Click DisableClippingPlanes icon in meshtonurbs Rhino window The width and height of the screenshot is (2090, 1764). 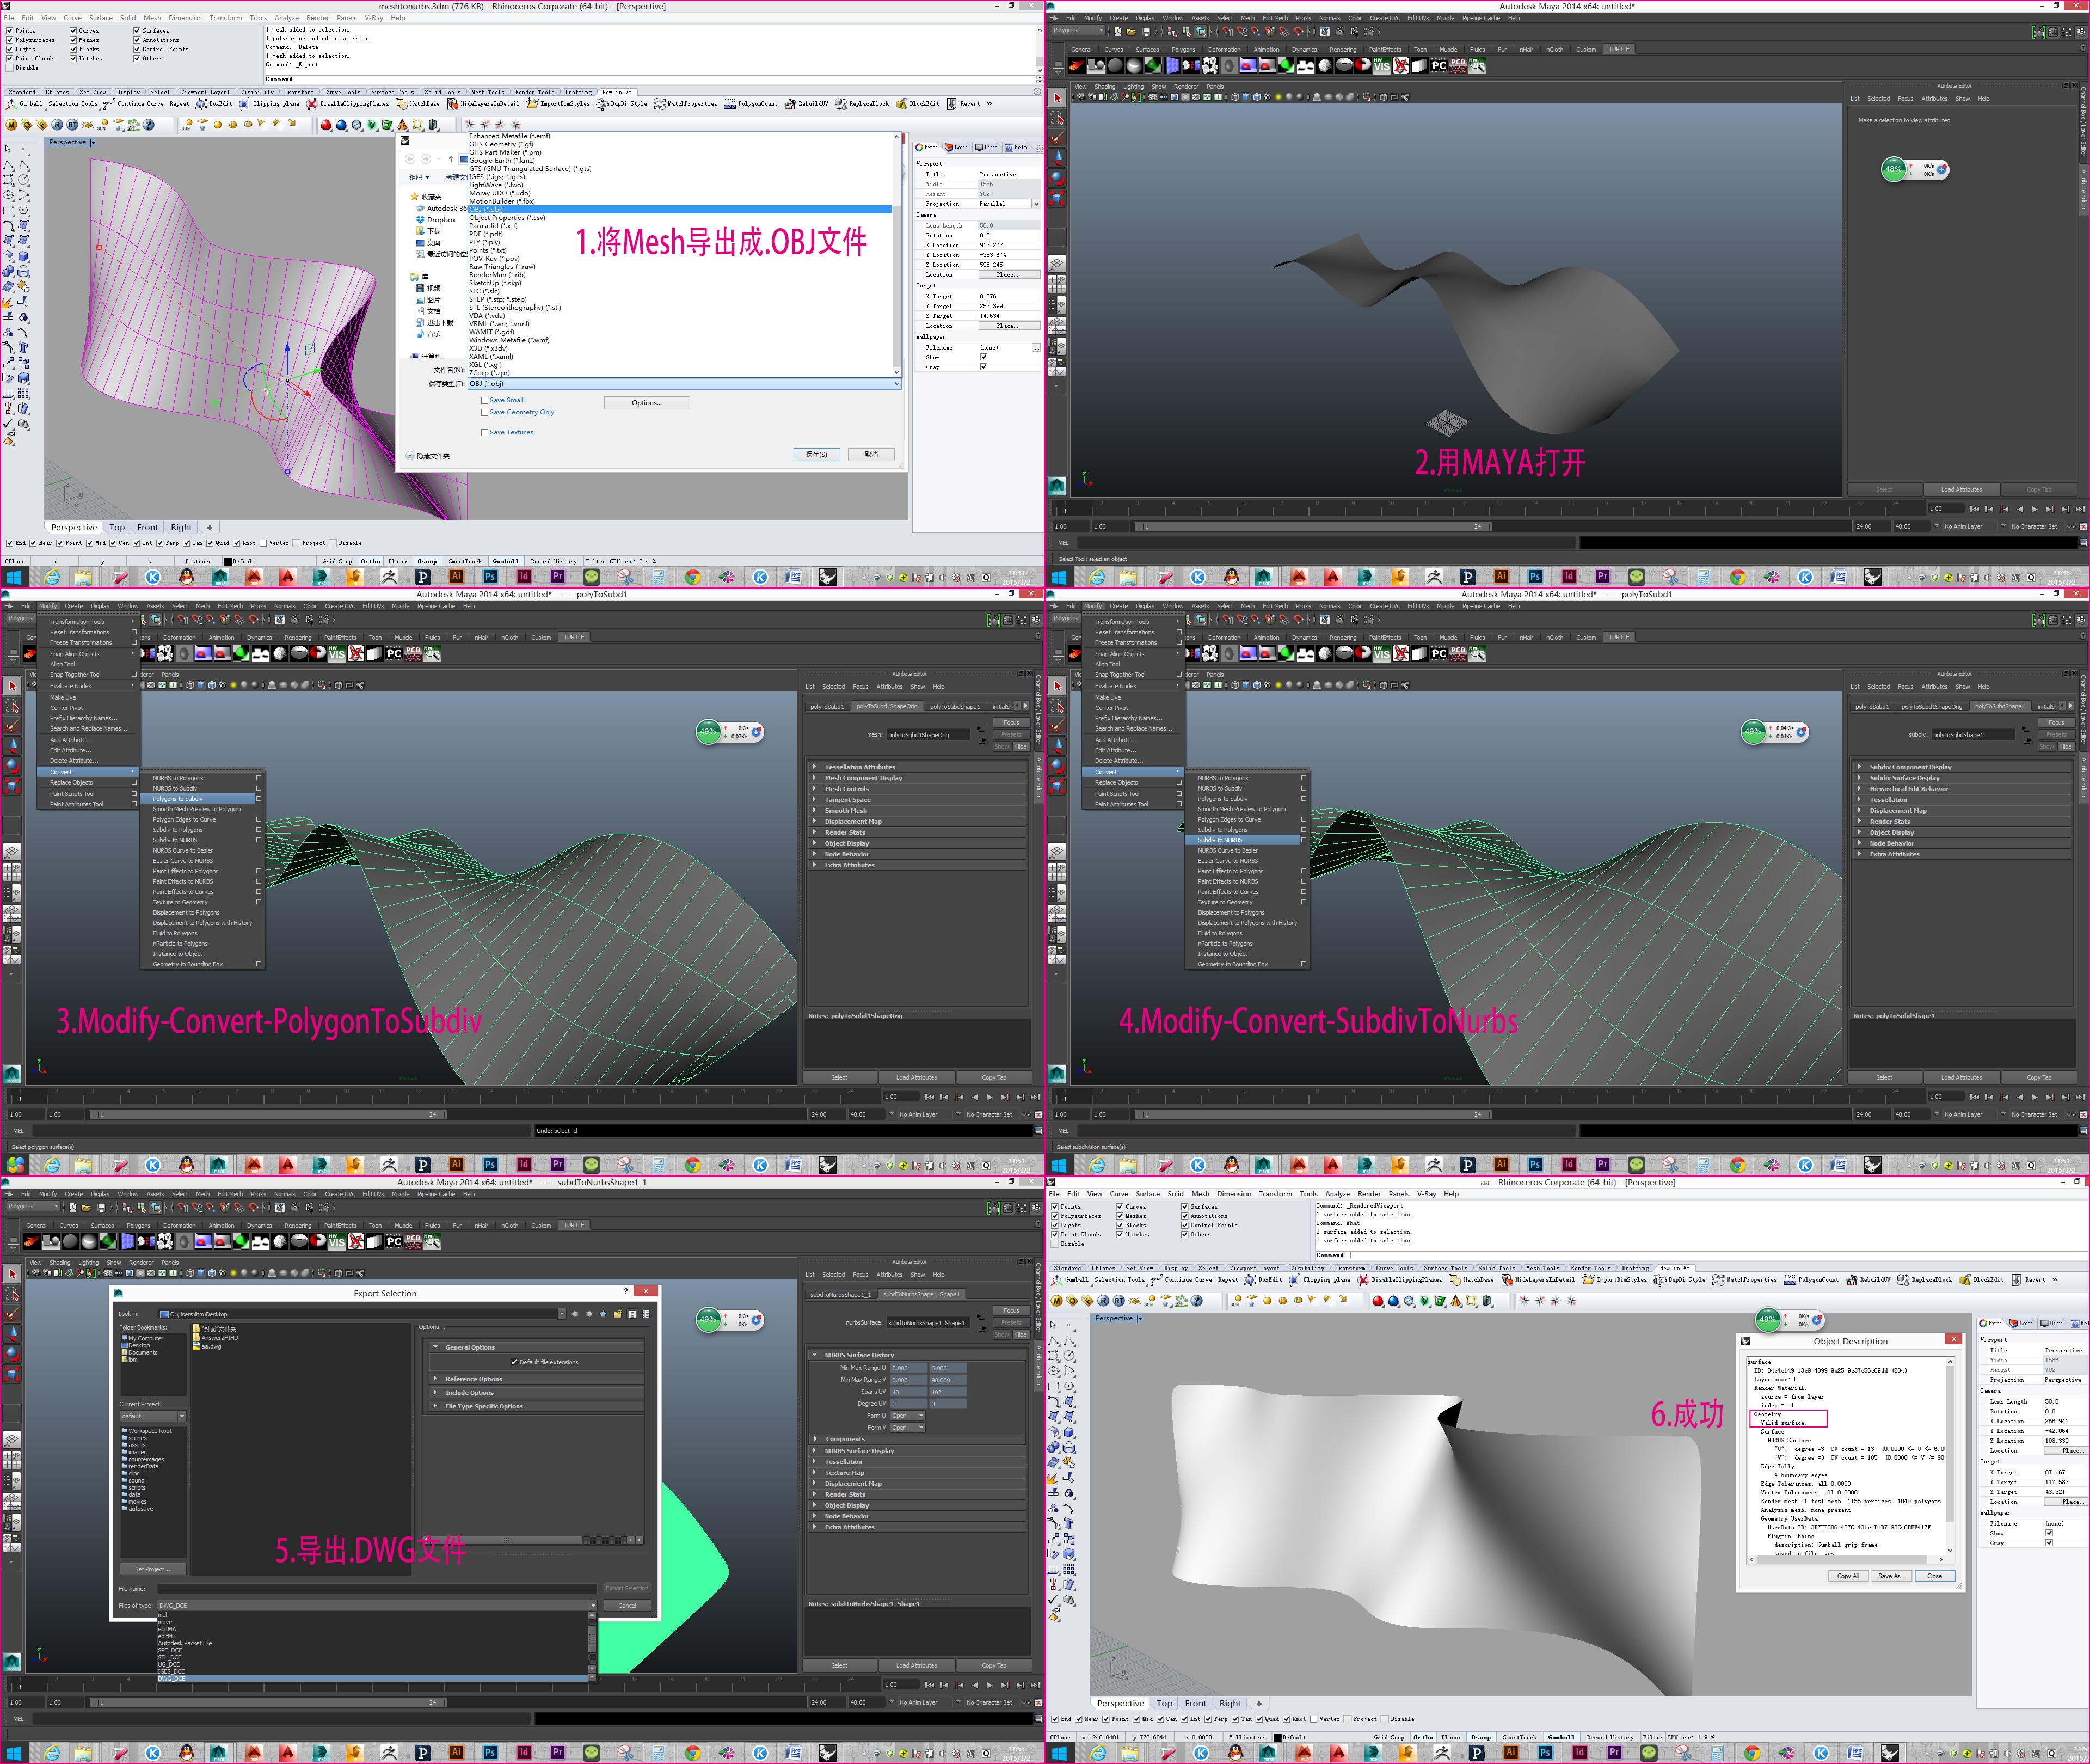point(312,104)
